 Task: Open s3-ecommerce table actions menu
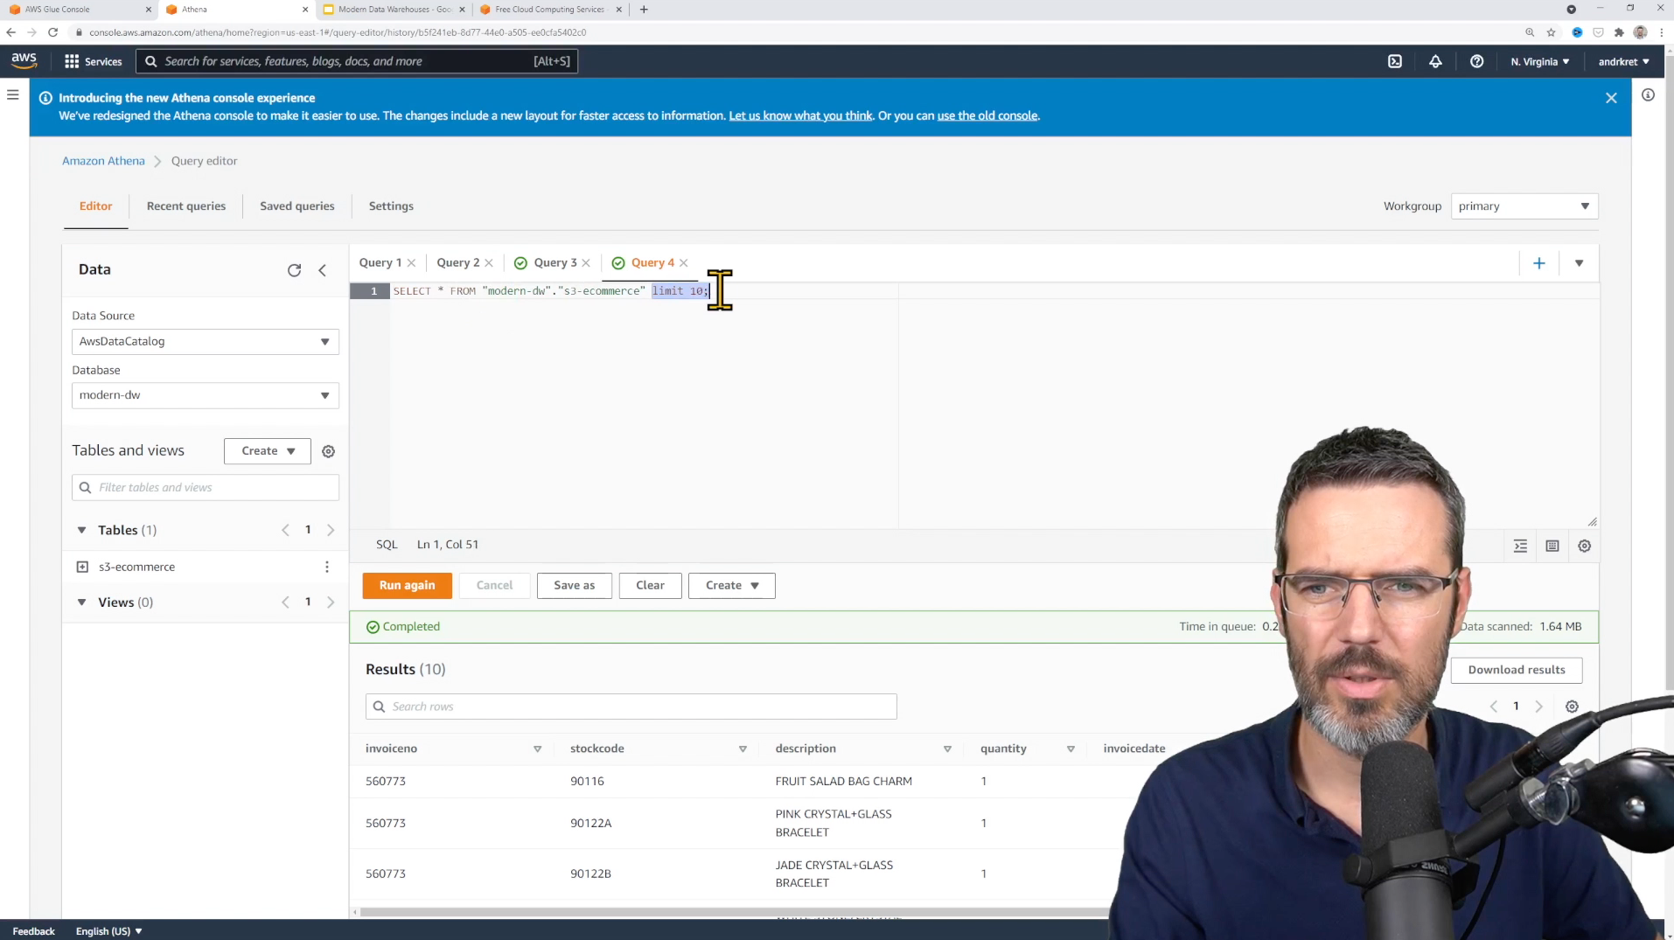point(327,567)
